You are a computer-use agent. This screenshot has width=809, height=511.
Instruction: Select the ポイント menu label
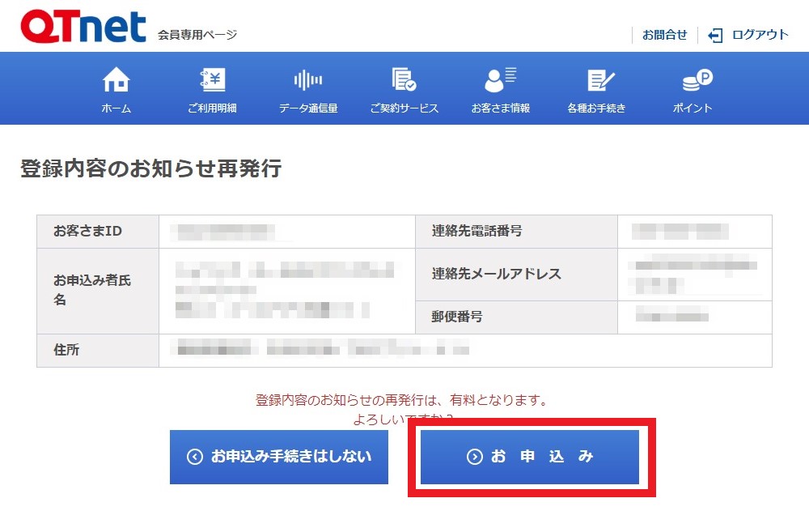click(x=693, y=108)
